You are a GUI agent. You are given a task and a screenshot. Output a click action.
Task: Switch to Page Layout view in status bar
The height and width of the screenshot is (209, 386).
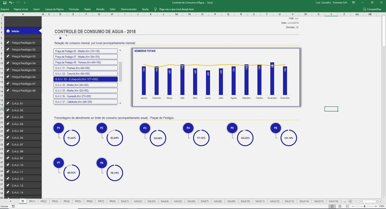[339, 206]
